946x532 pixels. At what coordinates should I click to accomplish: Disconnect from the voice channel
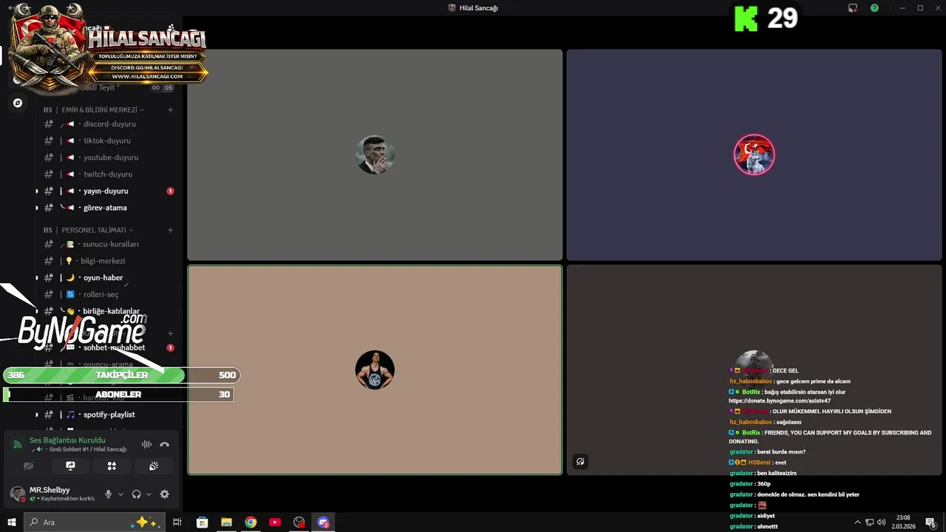click(164, 445)
